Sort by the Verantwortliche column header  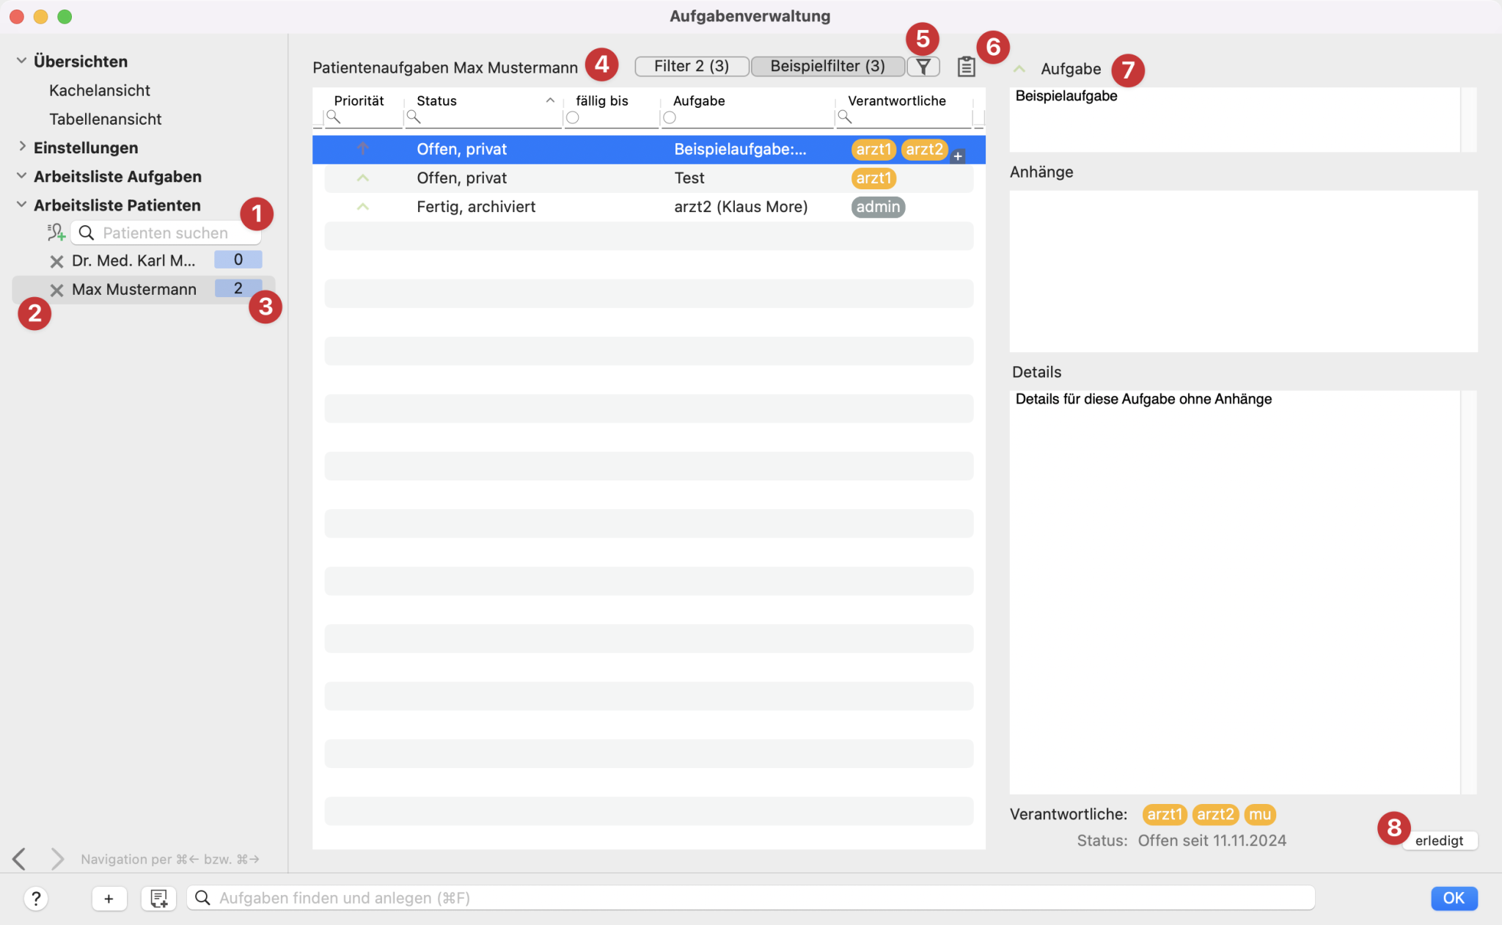coord(897,100)
